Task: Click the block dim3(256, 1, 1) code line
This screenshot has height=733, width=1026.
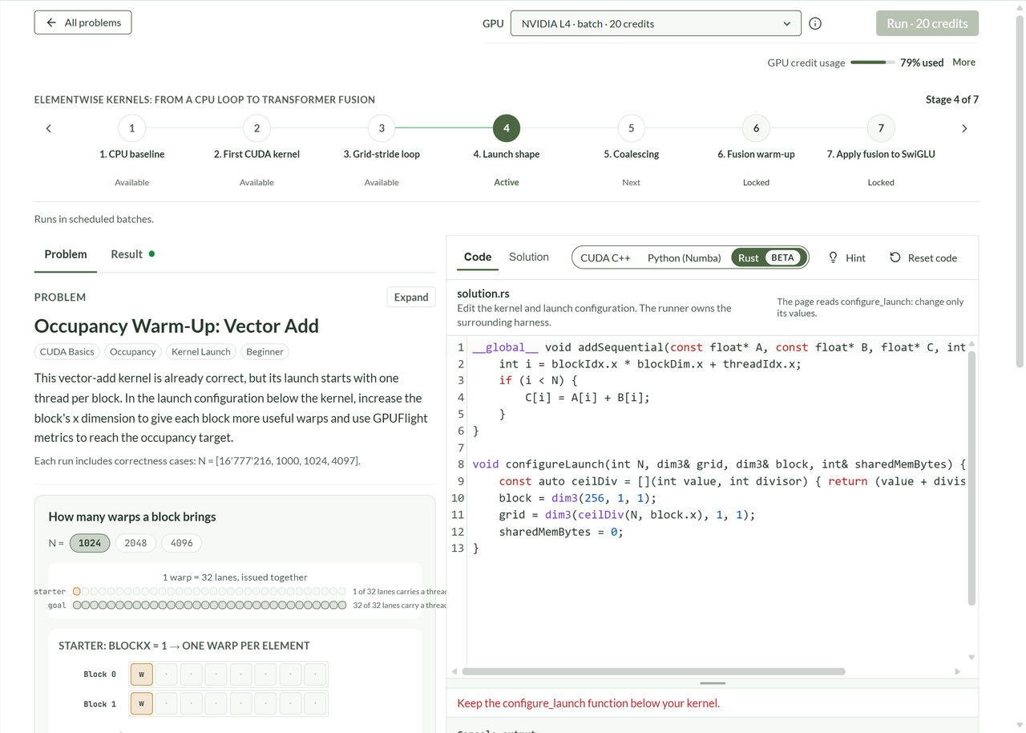Action: (x=577, y=498)
